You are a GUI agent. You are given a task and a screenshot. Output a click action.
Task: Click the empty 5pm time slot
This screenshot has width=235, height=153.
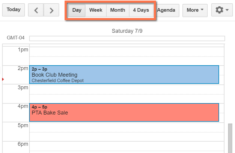click(x=126, y=127)
